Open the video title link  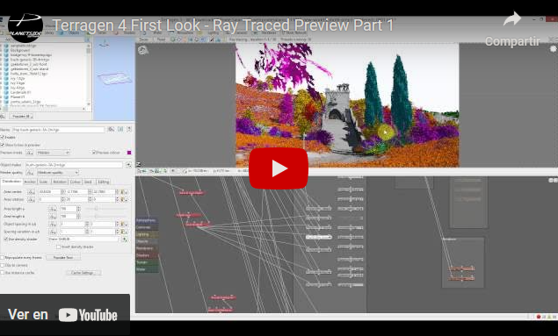(223, 25)
